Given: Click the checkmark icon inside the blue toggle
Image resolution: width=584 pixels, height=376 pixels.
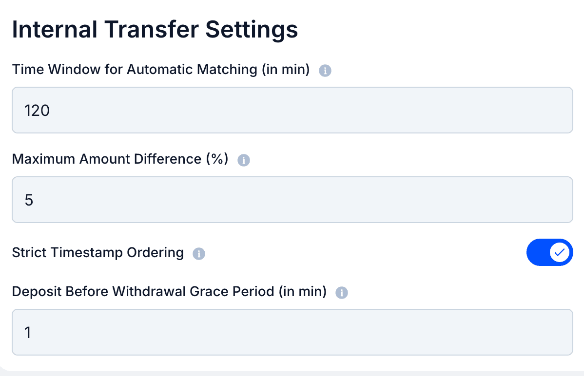Looking at the screenshot, I should (x=560, y=252).
